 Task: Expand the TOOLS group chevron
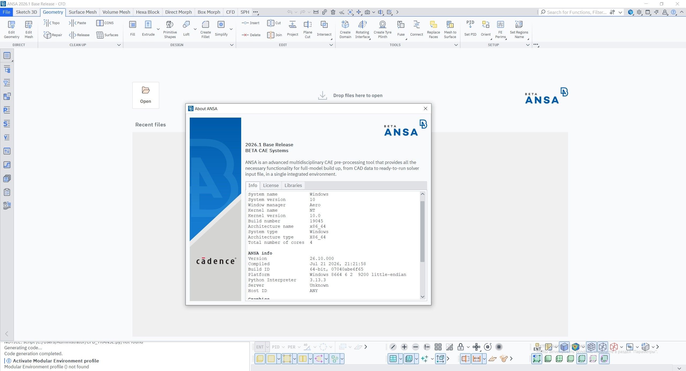click(x=456, y=45)
